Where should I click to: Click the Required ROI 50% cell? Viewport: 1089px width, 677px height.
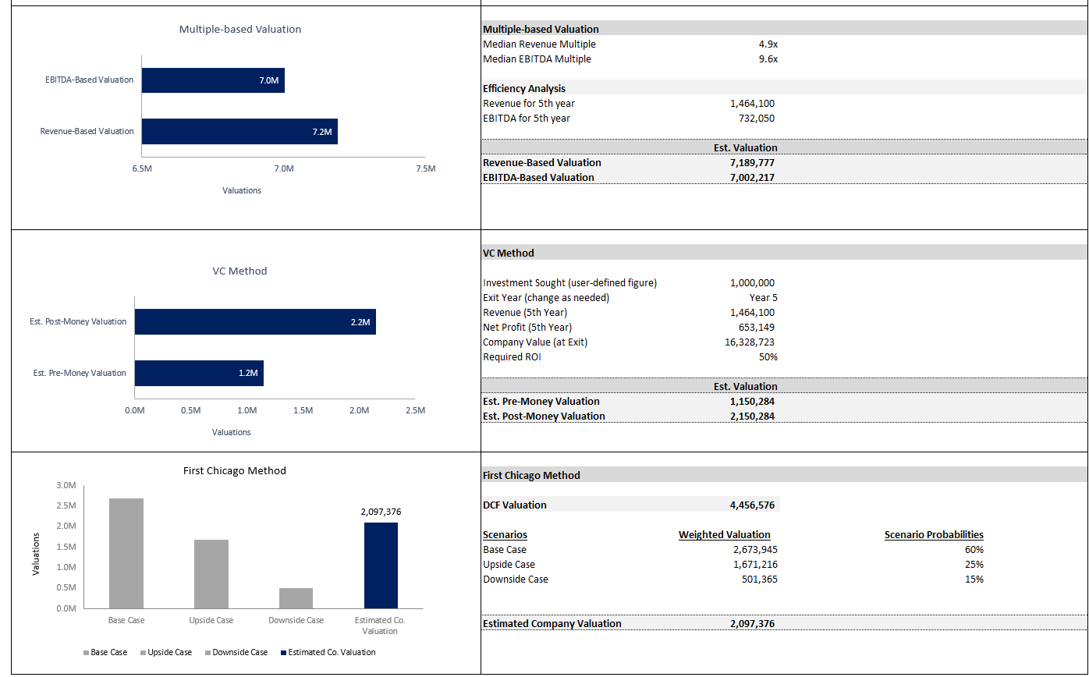click(767, 357)
